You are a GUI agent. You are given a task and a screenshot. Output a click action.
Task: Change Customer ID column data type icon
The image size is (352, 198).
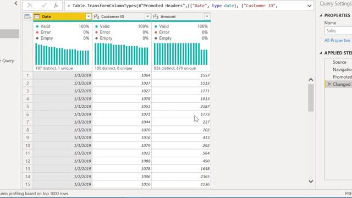pyautogui.click(x=96, y=16)
